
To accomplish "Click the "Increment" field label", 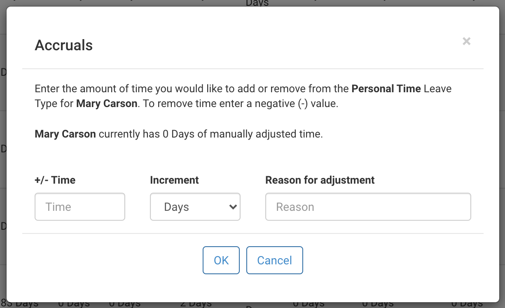I will pyautogui.click(x=174, y=180).
